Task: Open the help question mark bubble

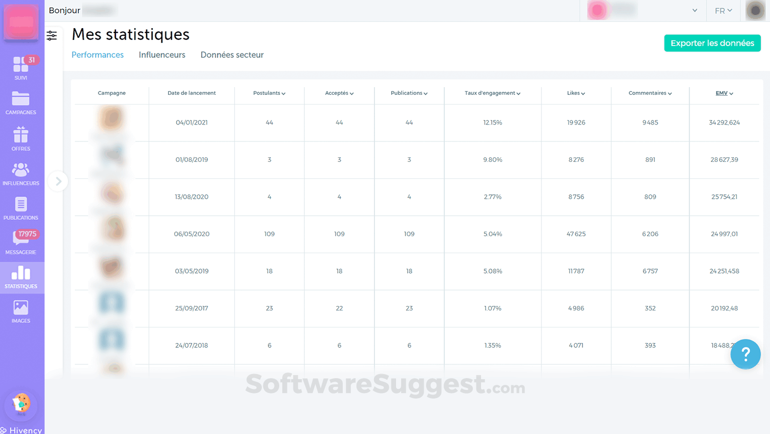Action: pos(745,354)
